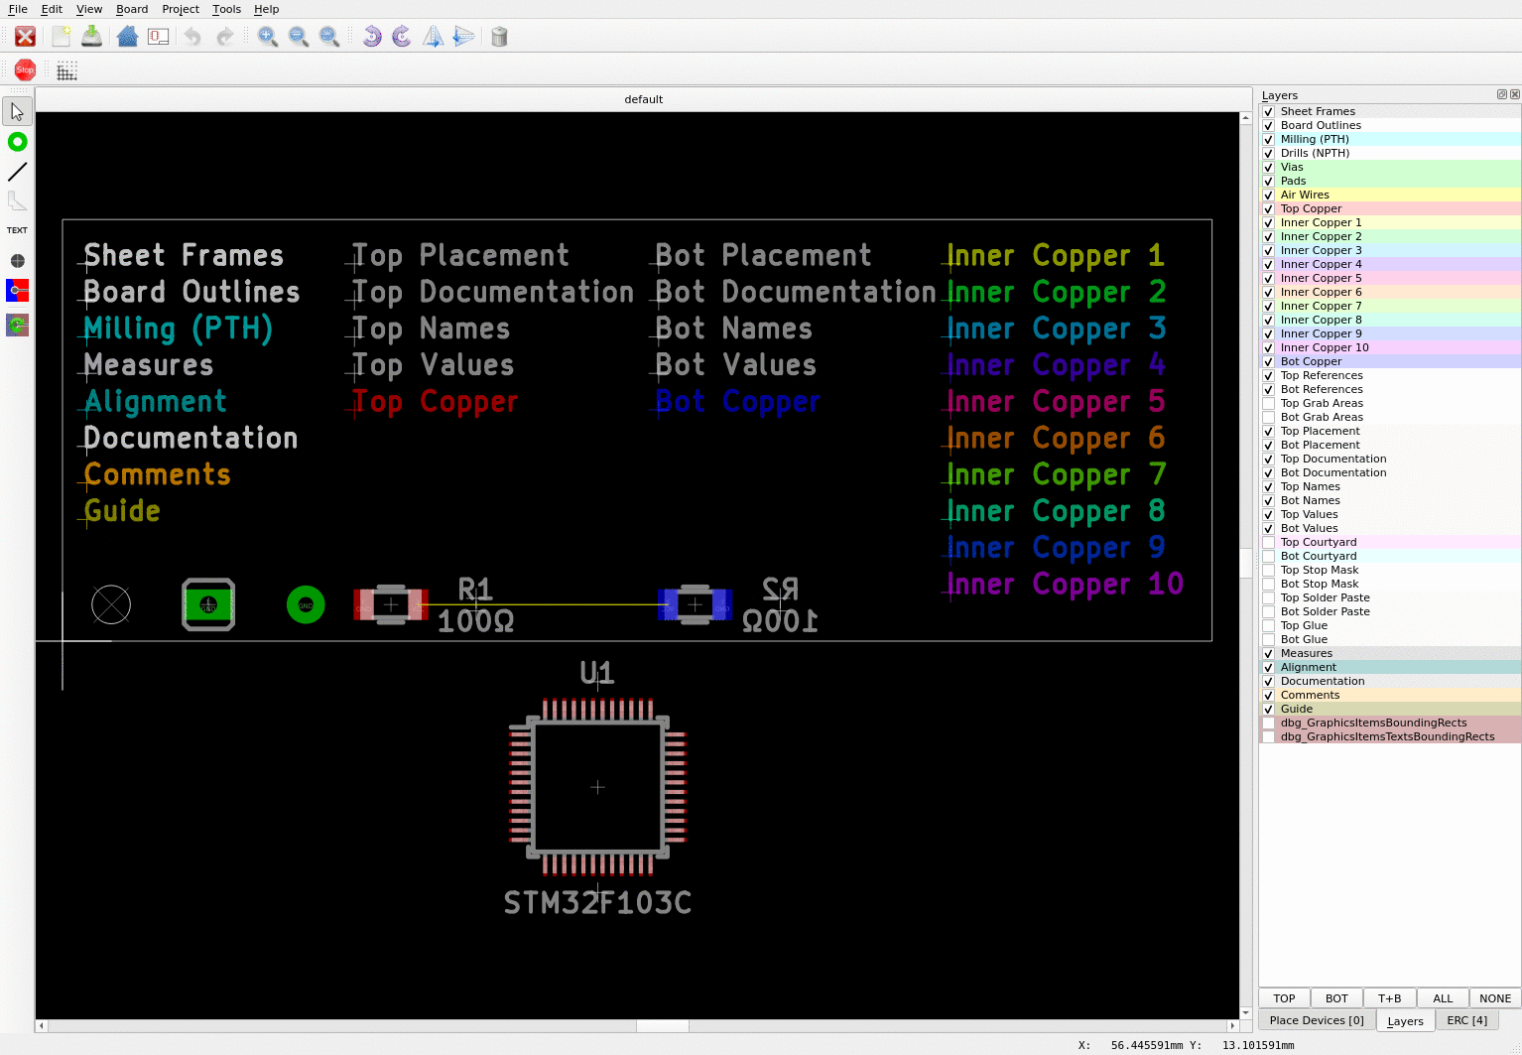Click the NONE layers button

[1494, 997]
